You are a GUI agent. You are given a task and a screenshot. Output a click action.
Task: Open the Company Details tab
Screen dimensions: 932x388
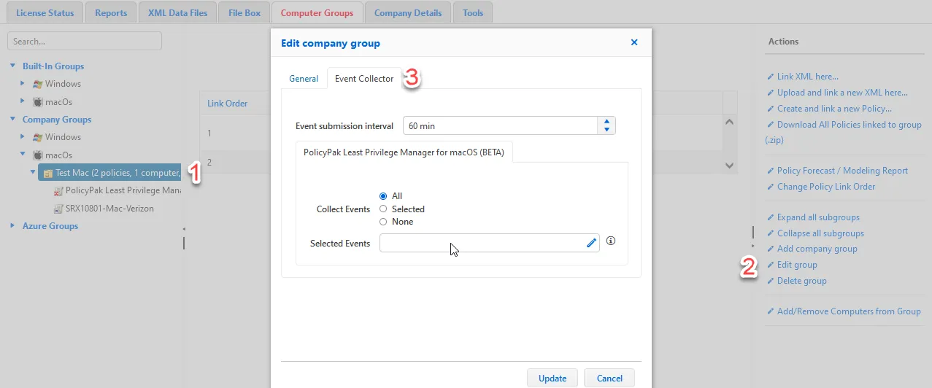(407, 13)
